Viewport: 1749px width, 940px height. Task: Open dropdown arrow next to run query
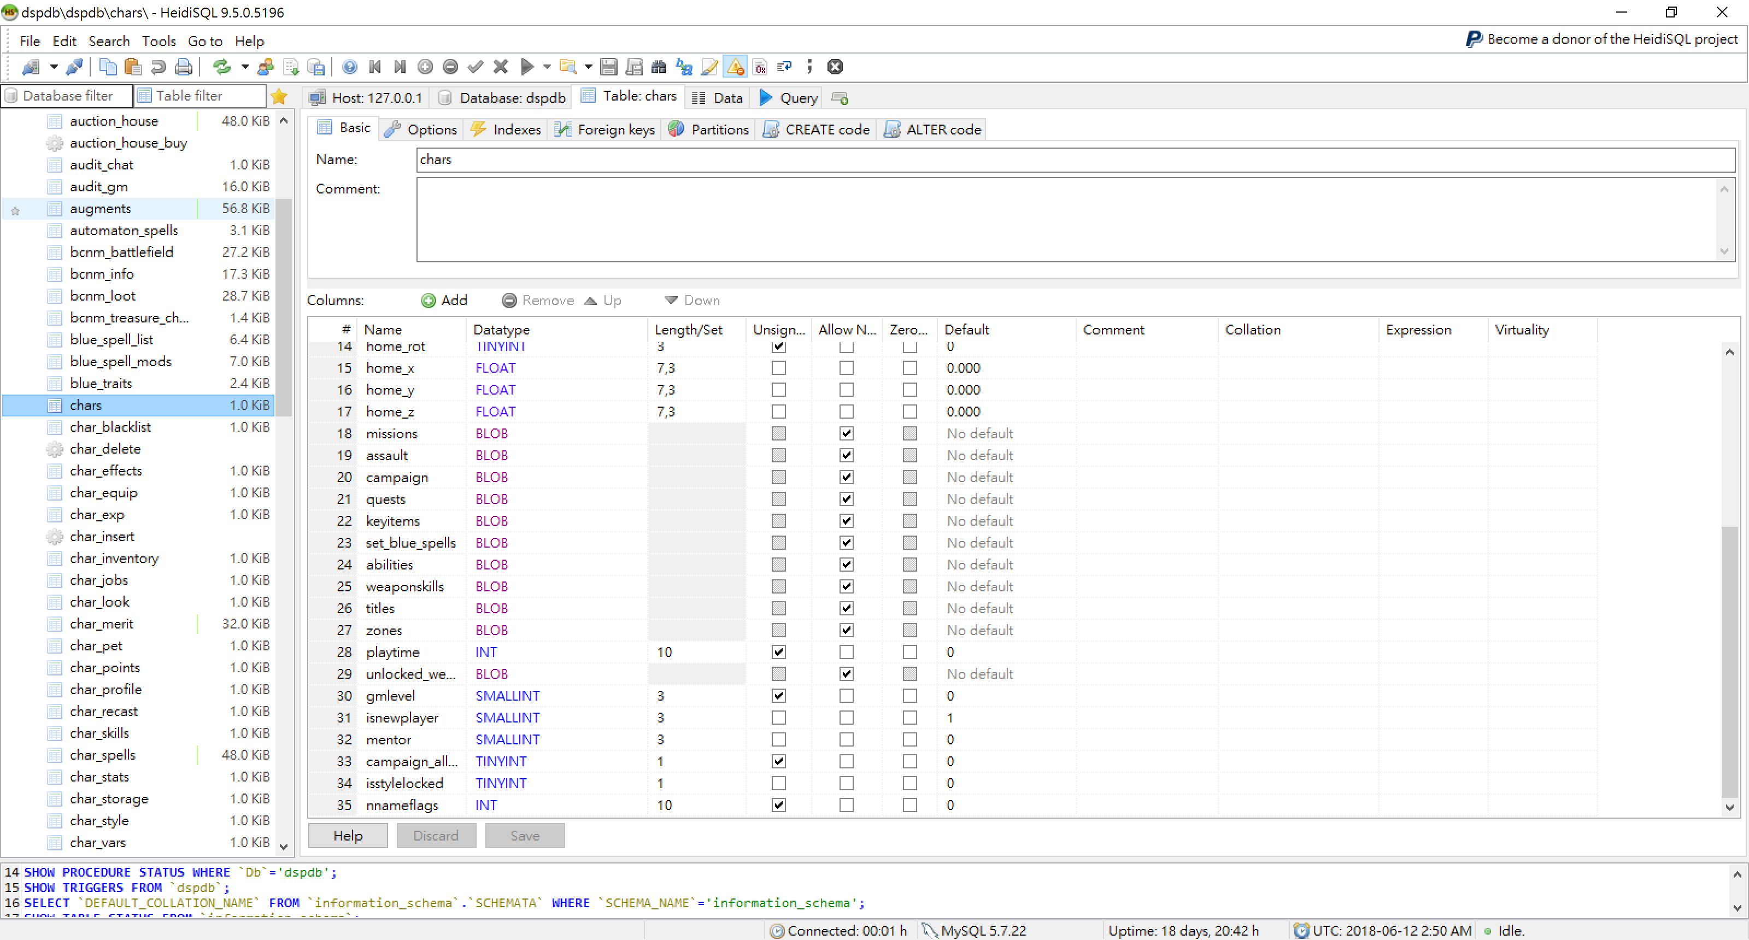click(x=546, y=67)
